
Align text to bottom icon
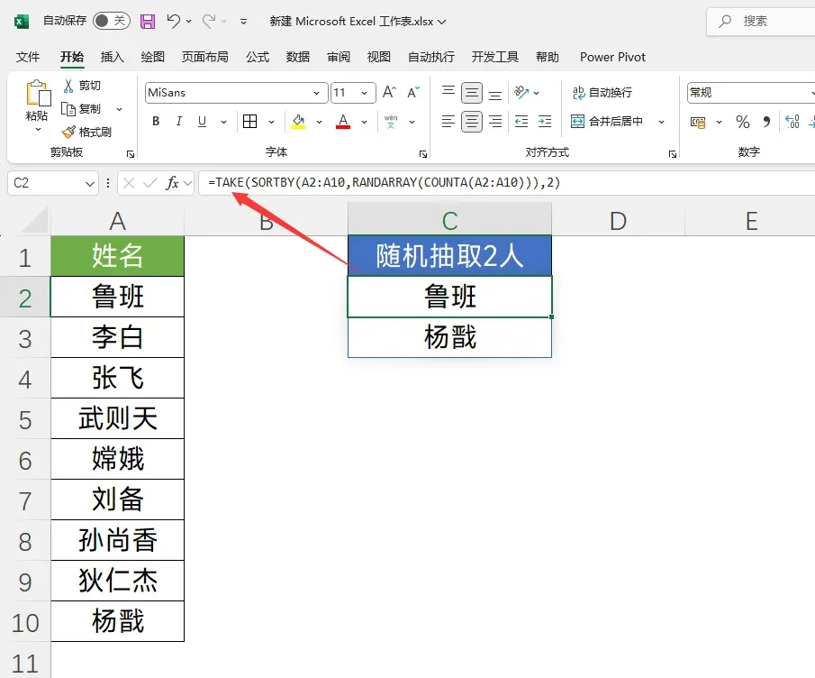coord(495,94)
